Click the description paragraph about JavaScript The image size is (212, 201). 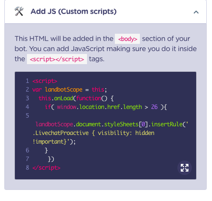click(x=106, y=49)
